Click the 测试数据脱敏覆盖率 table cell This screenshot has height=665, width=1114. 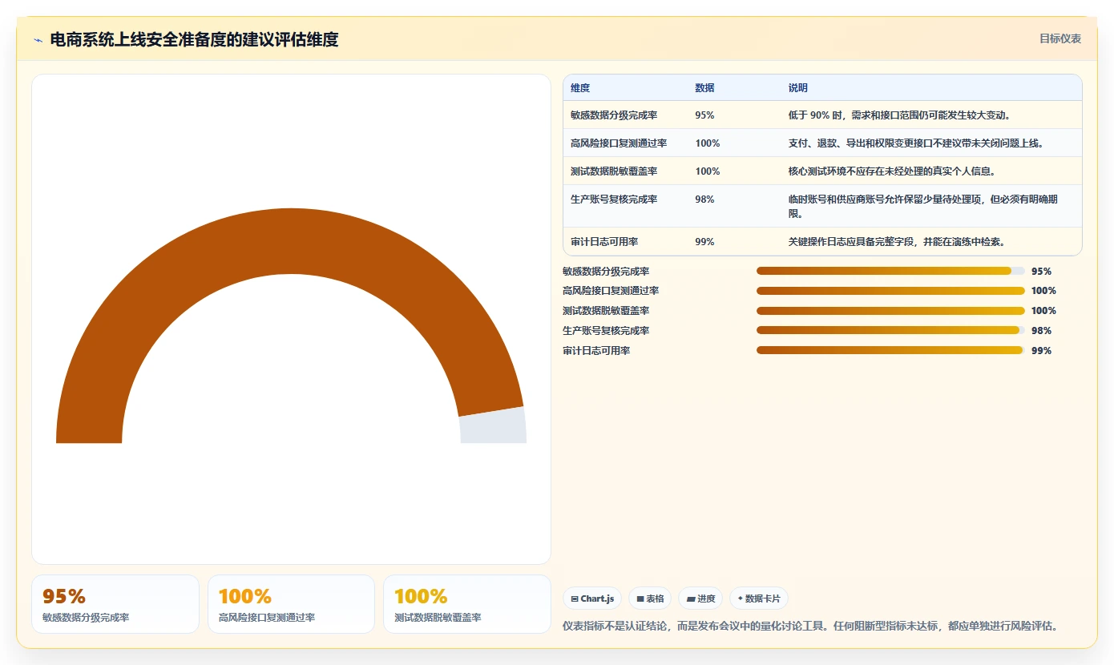click(x=614, y=171)
